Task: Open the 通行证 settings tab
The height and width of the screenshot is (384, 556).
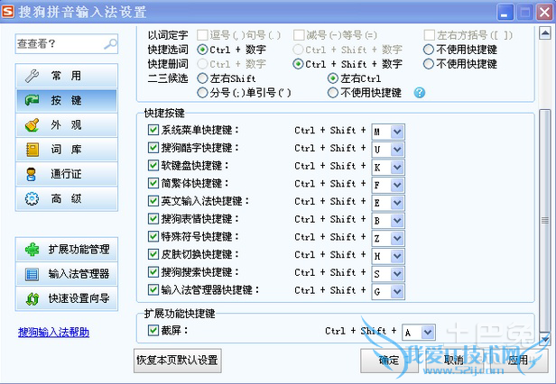Action: [66, 174]
